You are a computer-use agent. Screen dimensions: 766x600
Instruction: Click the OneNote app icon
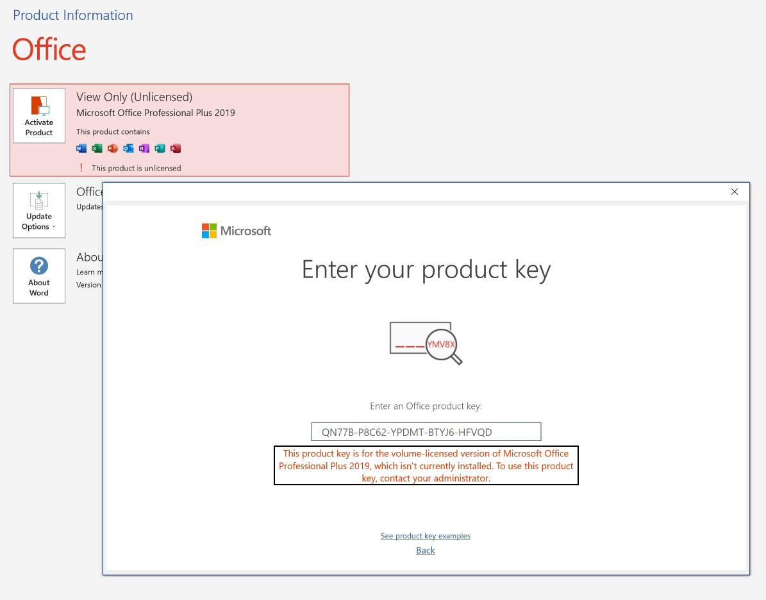[x=144, y=149]
